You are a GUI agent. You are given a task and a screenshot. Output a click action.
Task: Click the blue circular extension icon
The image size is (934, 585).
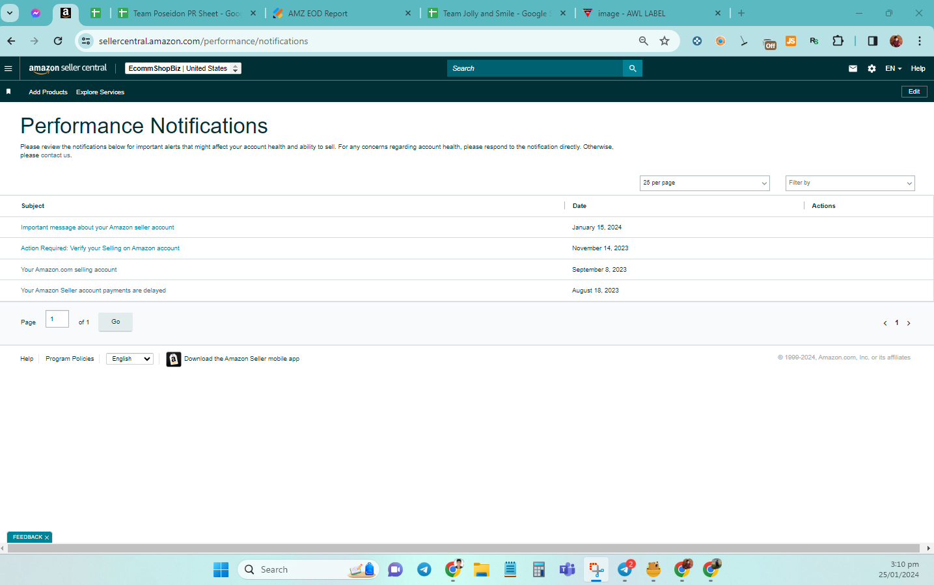coord(697,41)
